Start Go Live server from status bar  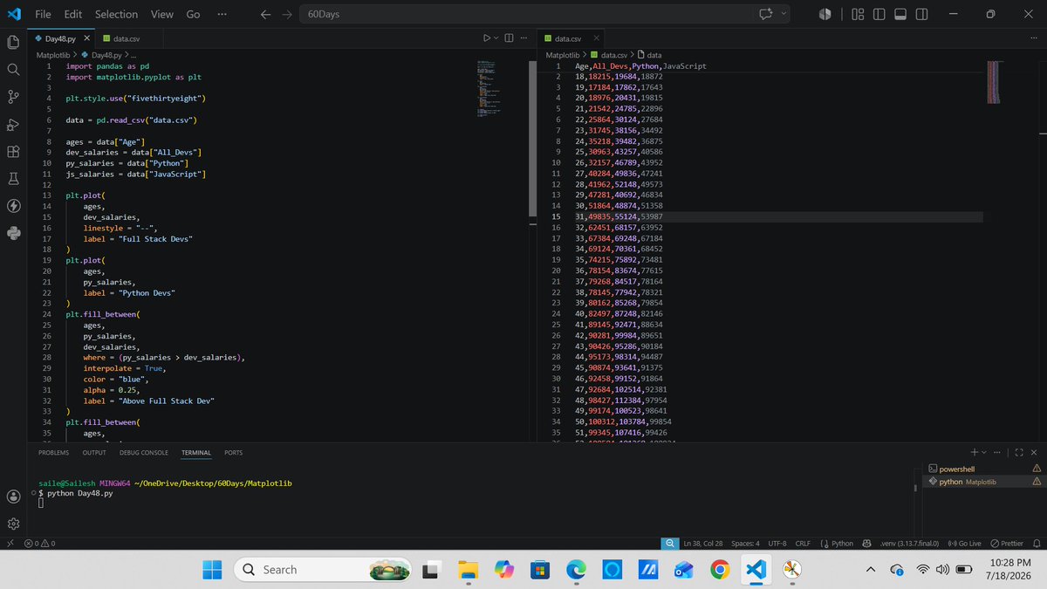click(964, 543)
